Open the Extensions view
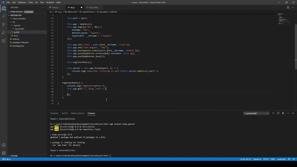The height and width of the screenshot is (167, 297). click(4, 41)
